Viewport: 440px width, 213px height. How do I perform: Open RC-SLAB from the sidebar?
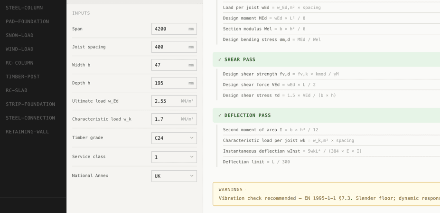click(x=17, y=90)
